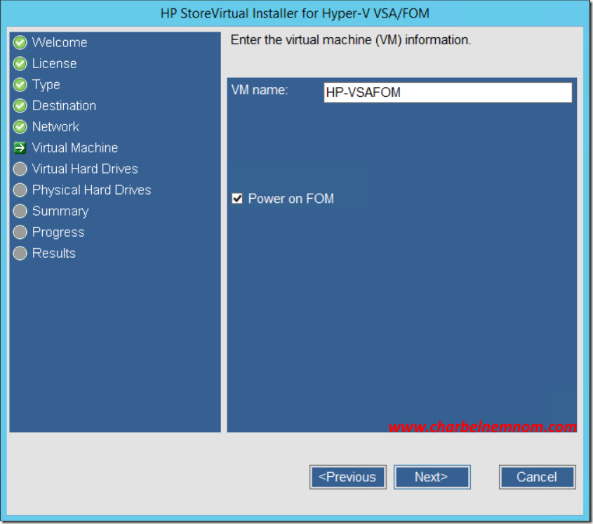This screenshot has width=593, height=524.
Task: Click the green checkmark icon beside License
Action: tap(20, 64)
